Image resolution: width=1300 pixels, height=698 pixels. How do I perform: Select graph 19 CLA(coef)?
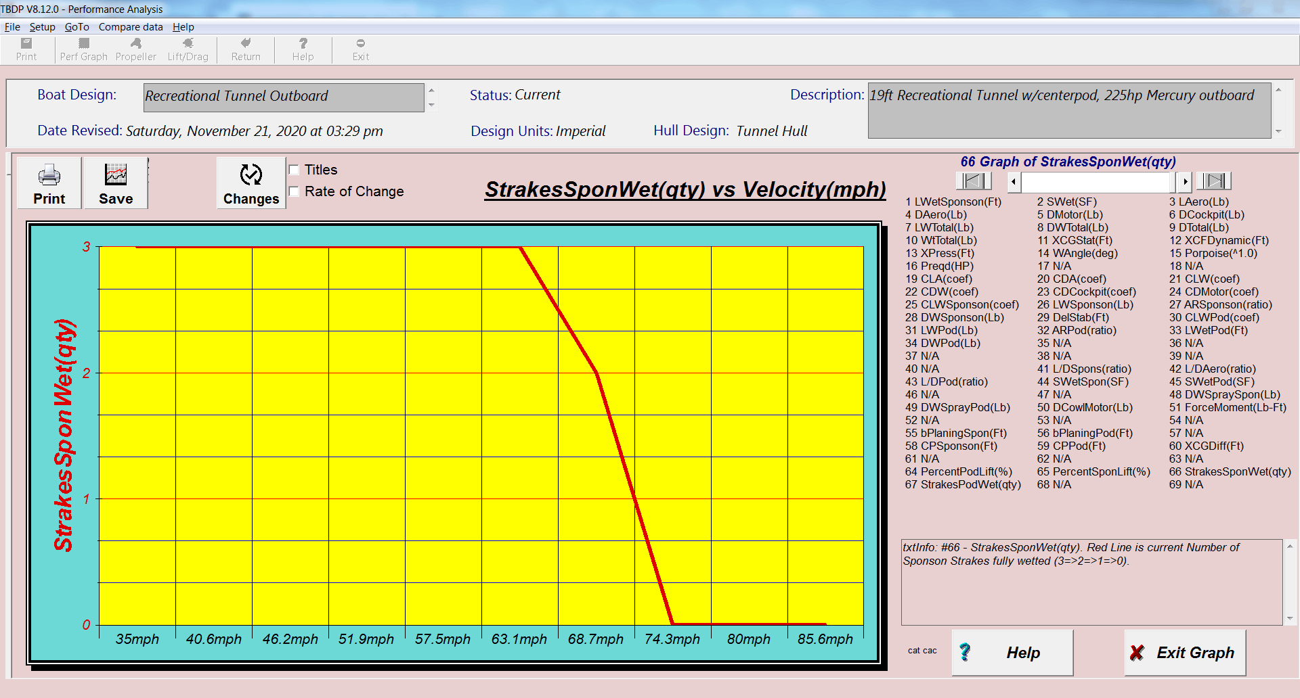point(938,279)
